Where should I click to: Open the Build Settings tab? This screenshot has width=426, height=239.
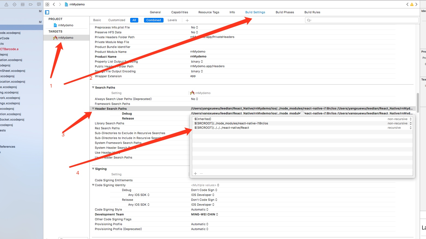255,12
